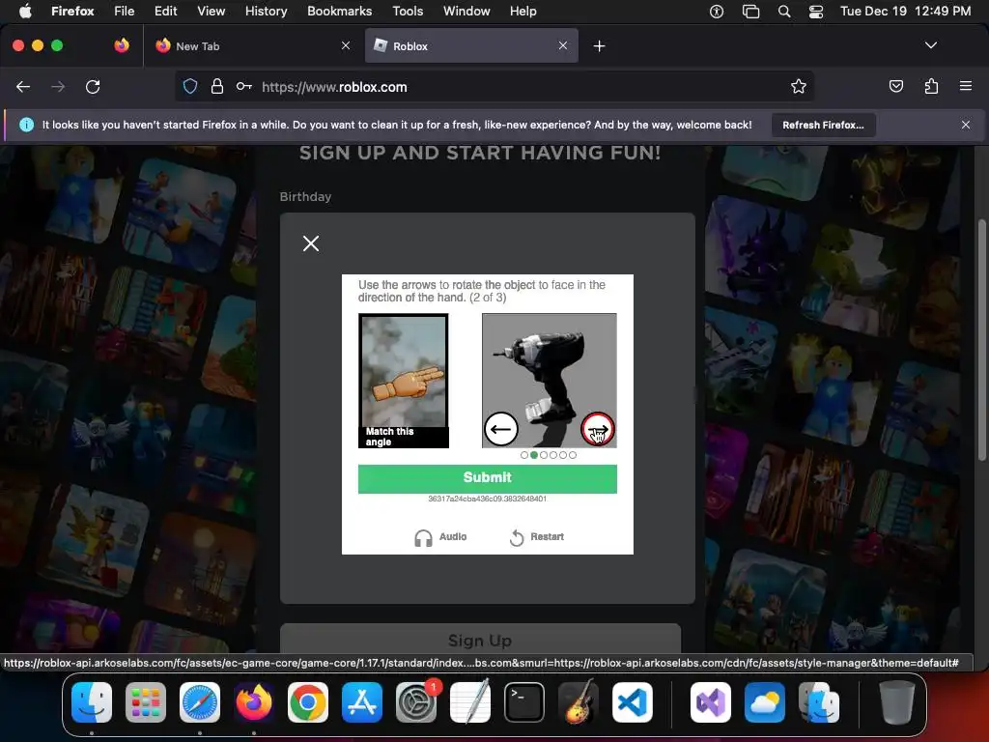
Task: Open a new browser tab
Action: click(599, 46)
